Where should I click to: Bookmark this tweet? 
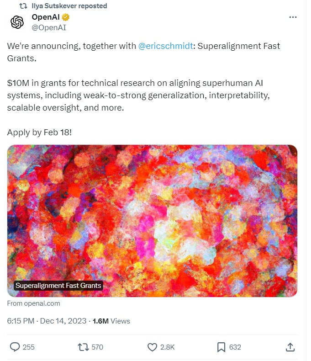221,347
